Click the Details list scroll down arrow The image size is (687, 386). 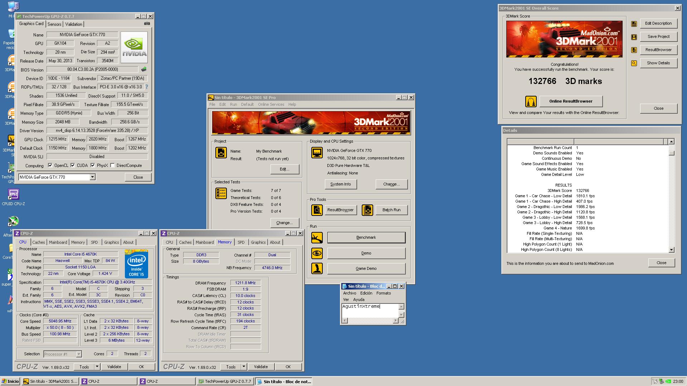tap(671, 250)
